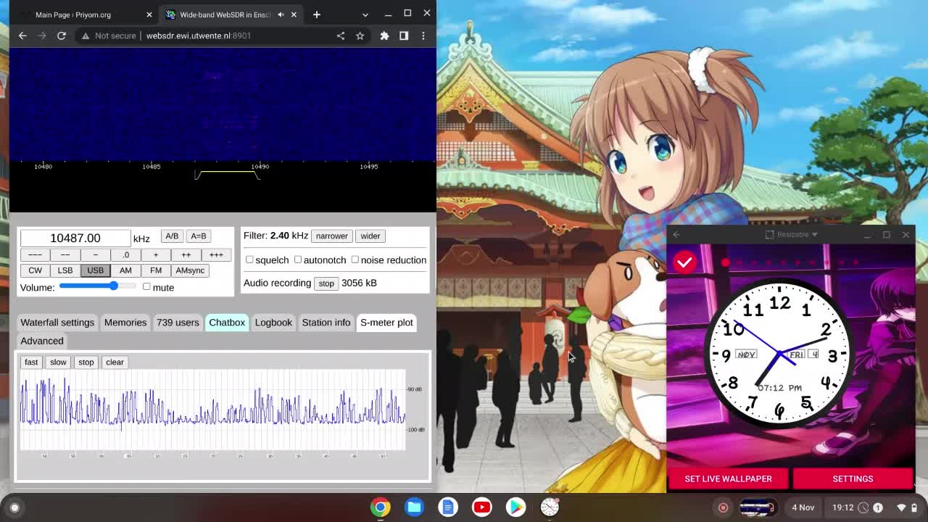Round the frequency with the .0 button
The height and width of the screenshot is (522, 928).
coord(125,255)
